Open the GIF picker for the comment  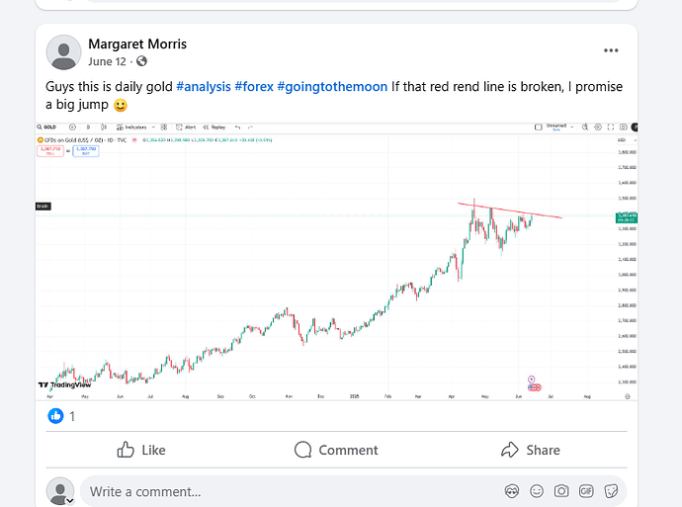tap(586, 490)
